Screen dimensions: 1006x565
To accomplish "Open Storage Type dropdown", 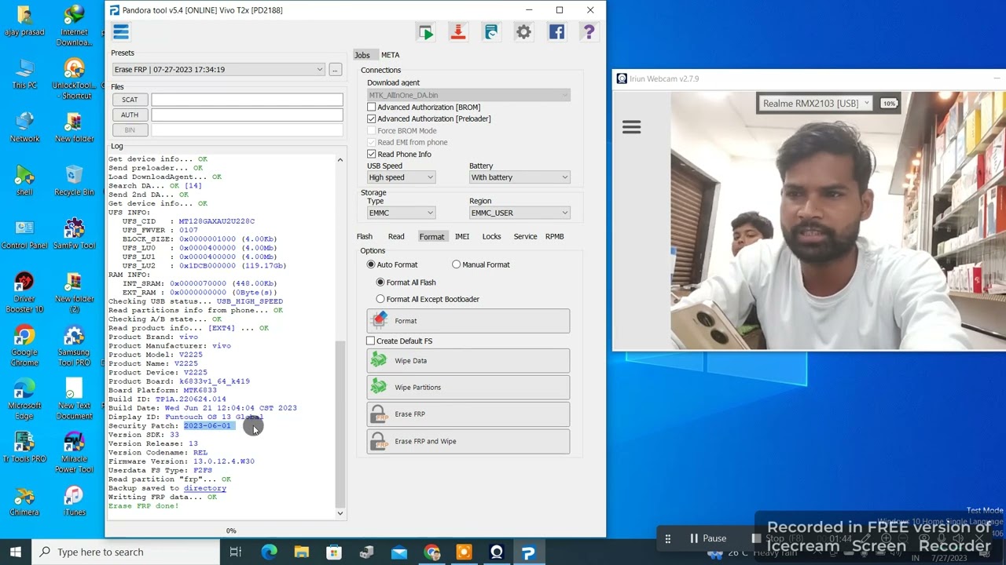I will (401, 213).
